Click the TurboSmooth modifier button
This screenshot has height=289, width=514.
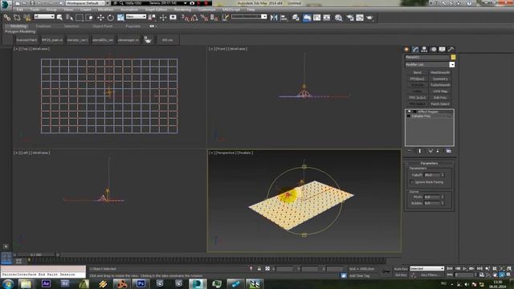[440, 85]
